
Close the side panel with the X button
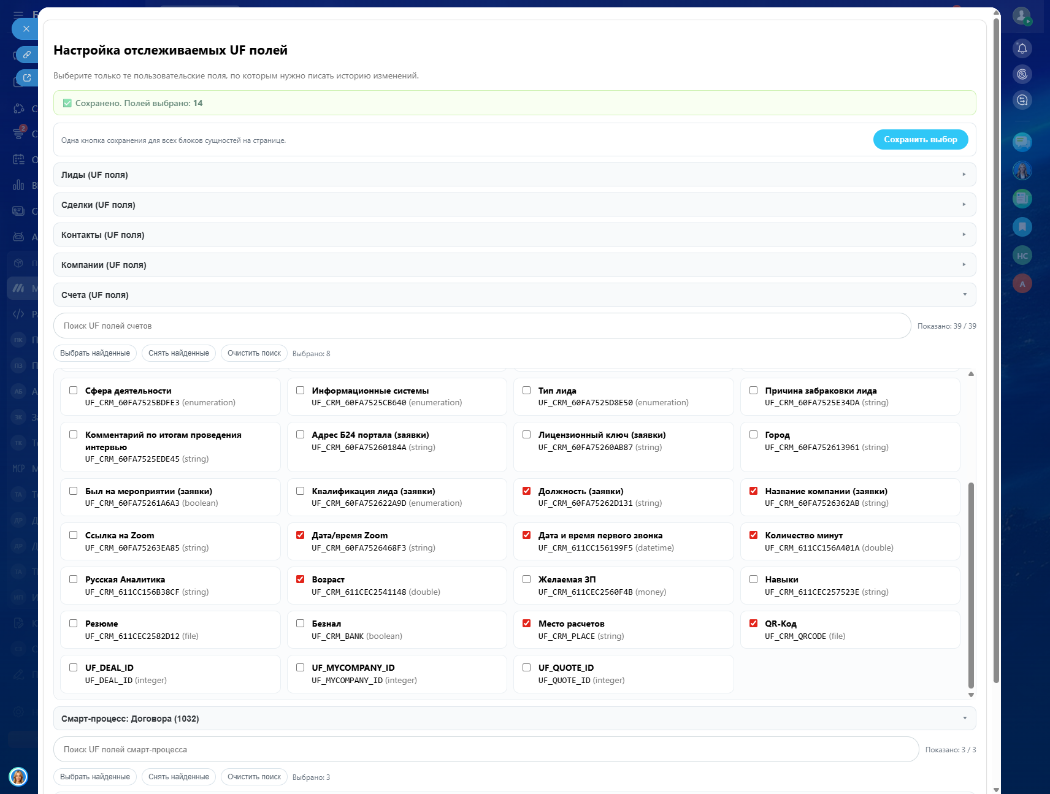coord(26,29)
